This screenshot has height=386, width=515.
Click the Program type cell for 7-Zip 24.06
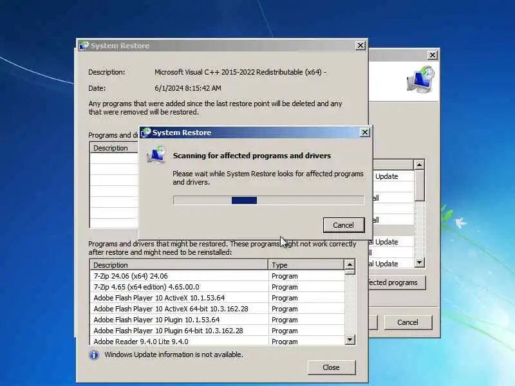306,276
